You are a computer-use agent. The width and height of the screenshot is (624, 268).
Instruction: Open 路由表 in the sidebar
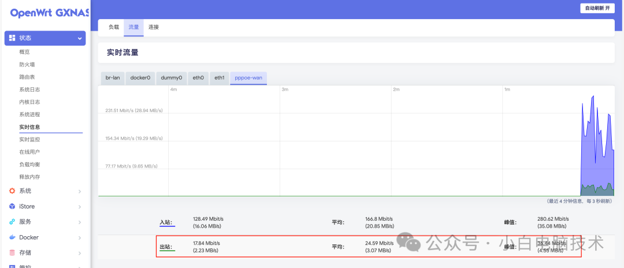pyautogui.click(x=27, y=77)
